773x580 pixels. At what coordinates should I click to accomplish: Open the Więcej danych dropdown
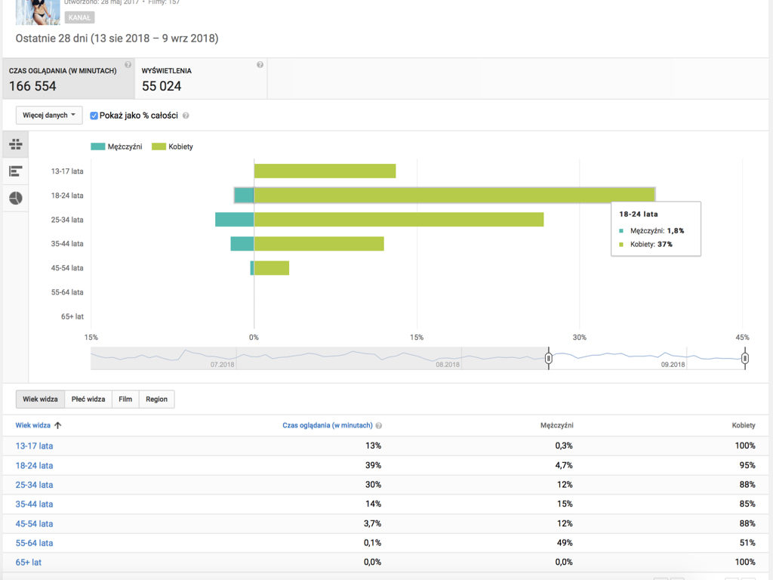(x=49, y=116)
